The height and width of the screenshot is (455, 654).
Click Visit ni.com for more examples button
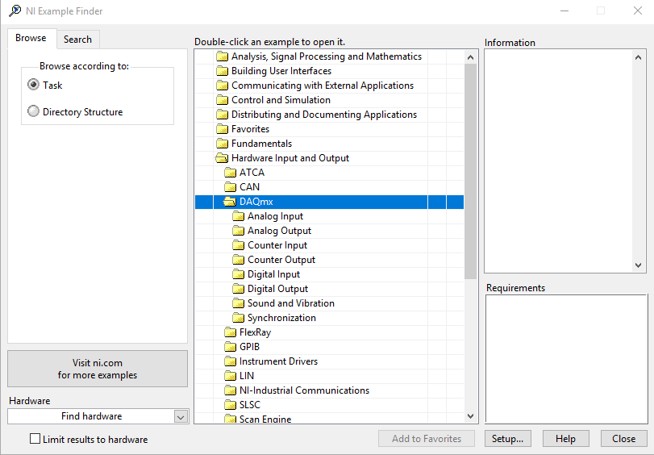(98, 369)
